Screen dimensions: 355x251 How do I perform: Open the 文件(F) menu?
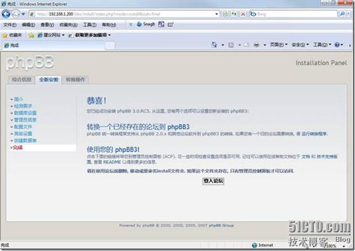[10, 25]
